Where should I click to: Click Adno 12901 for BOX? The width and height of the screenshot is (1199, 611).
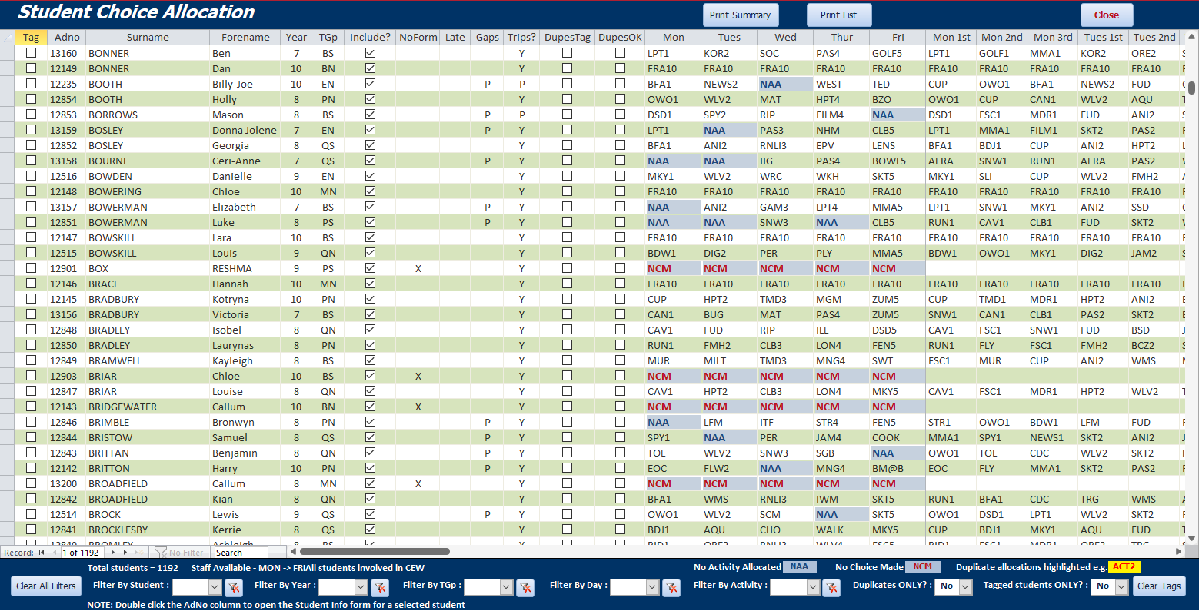64,268
